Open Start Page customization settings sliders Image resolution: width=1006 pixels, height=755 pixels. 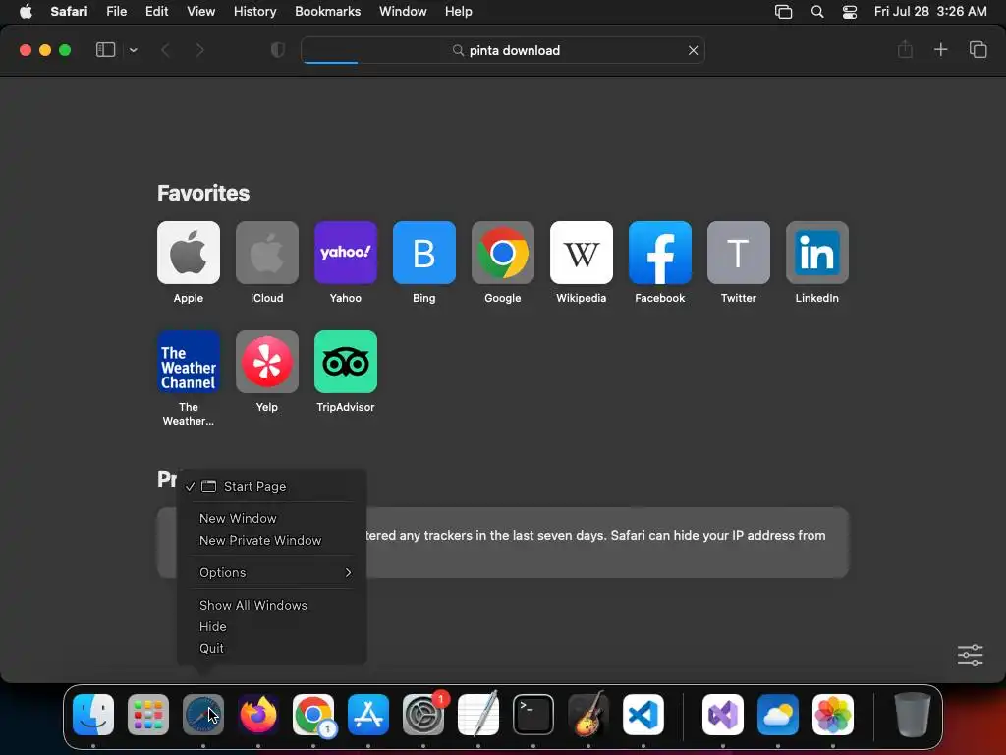click(970, 655)
